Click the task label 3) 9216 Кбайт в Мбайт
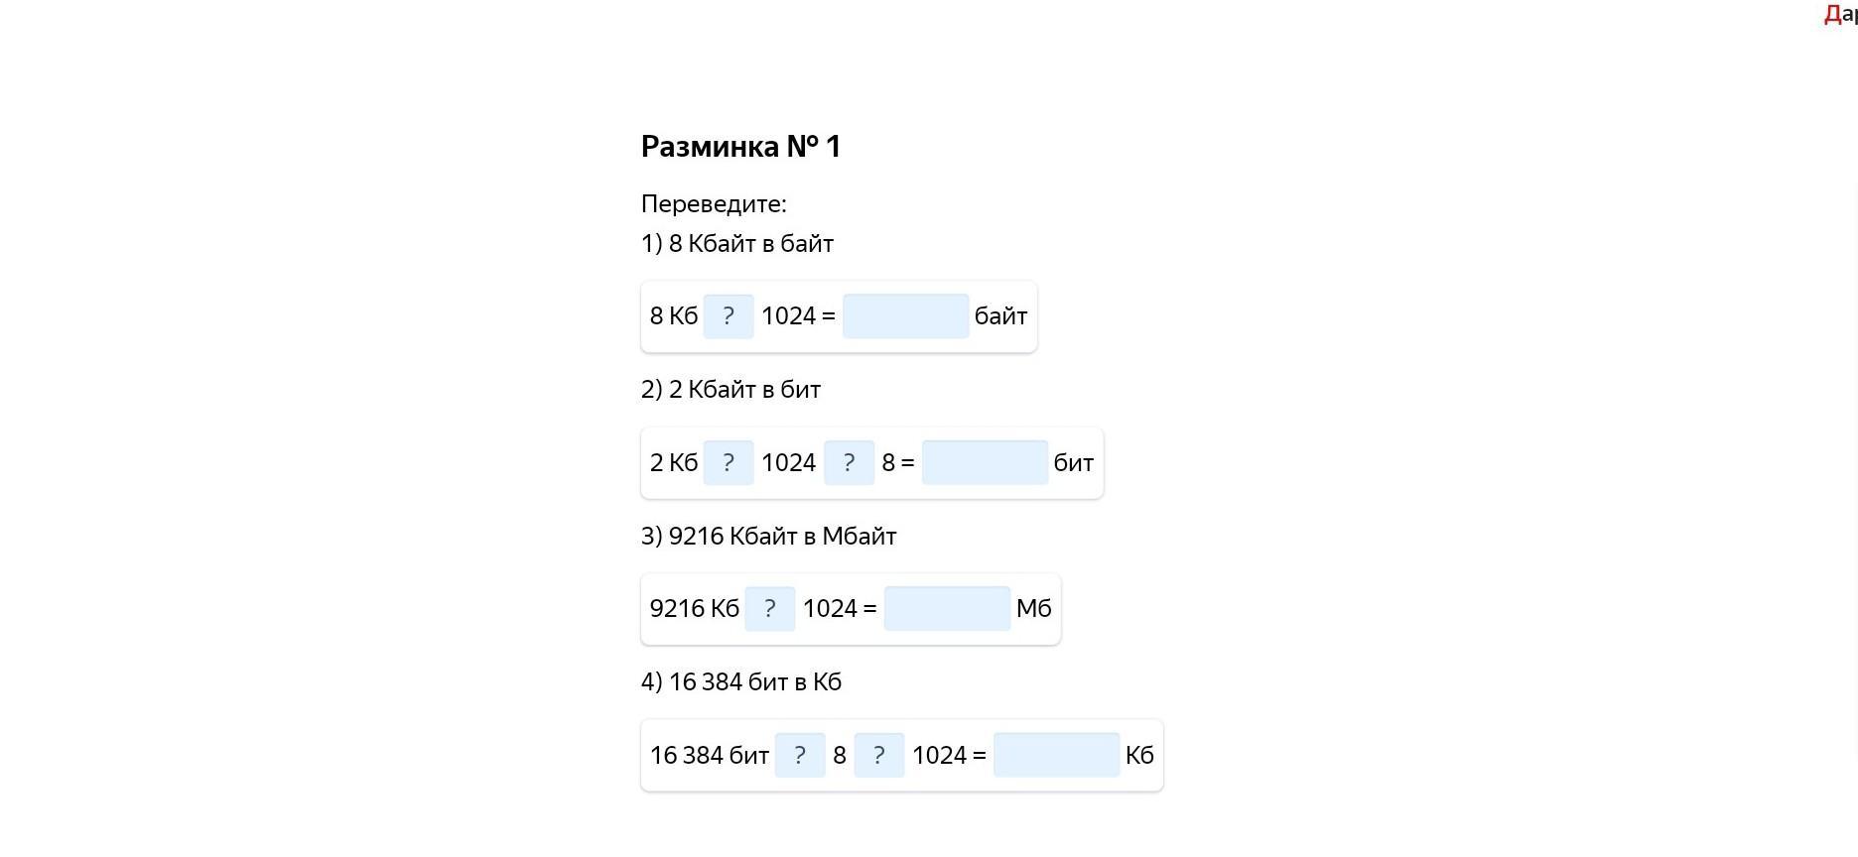Image resolution: width=1858 pixels, height=857 pixels. 769,537
